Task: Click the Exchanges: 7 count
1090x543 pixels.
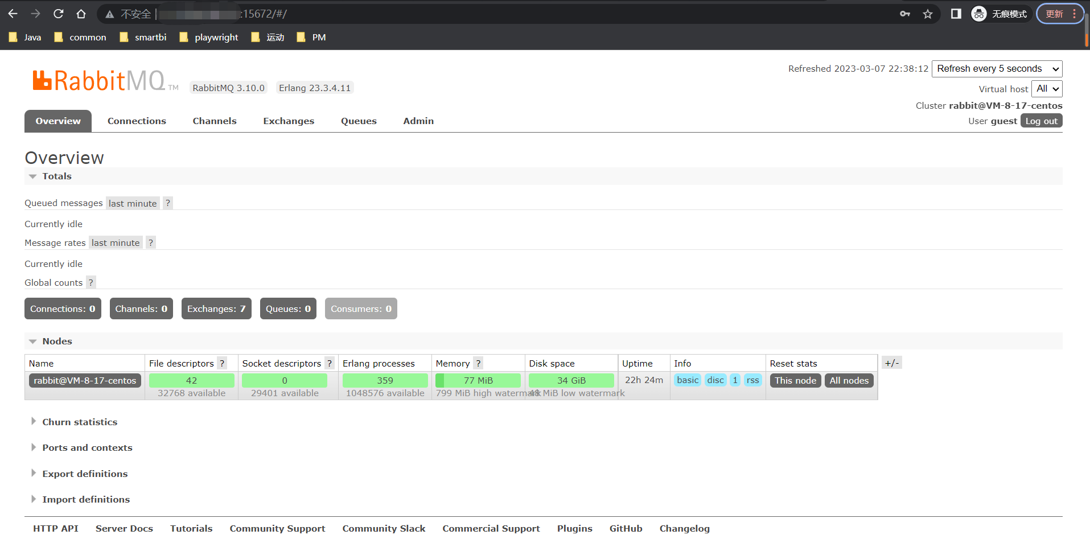Action: tap(216, 308)
